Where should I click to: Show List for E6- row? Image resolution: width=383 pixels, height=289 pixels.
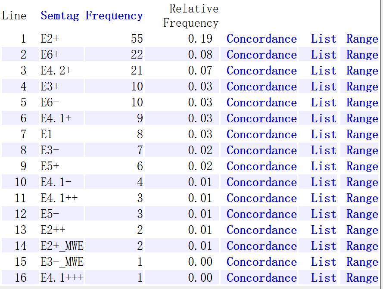(324, 103)
